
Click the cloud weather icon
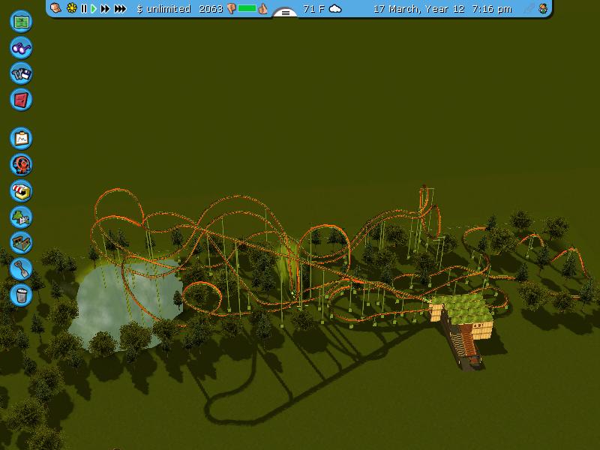click(x=335, y=8)
